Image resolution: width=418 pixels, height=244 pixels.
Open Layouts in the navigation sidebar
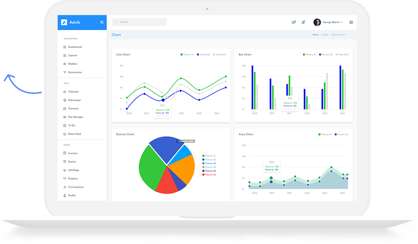point(72,55)
